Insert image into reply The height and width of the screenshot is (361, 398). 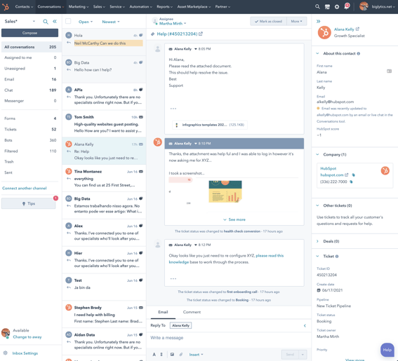tap(172, 355)
